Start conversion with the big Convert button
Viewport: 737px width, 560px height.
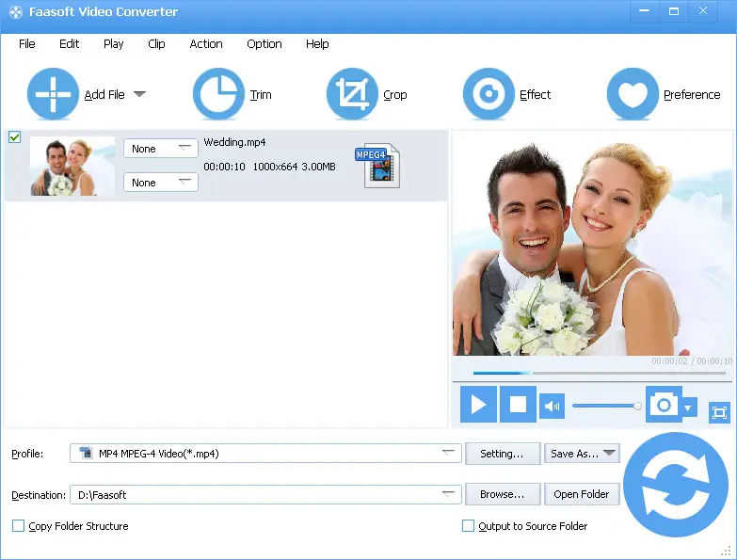pos(674,485)
